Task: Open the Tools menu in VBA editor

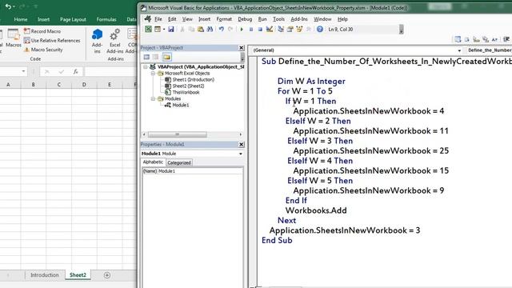Action: point(278,19)
